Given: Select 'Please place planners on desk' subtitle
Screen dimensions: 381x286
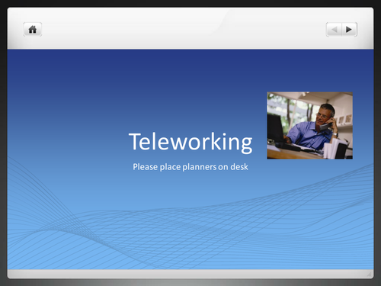Looking at the screenshot, I should 190,167.
